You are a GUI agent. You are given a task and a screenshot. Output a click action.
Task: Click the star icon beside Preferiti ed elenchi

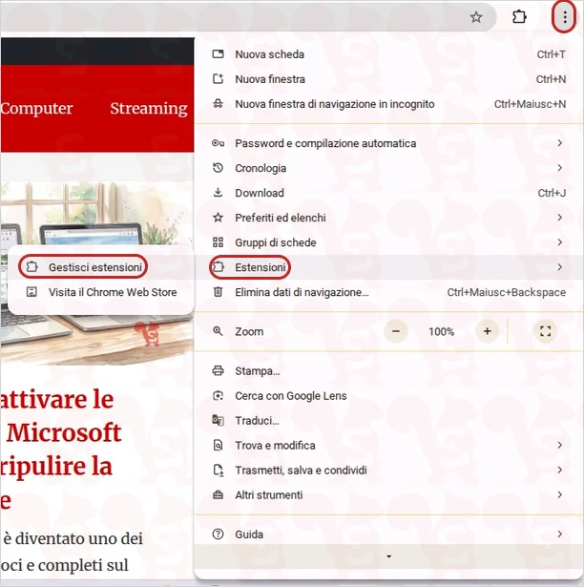(218, 217)
